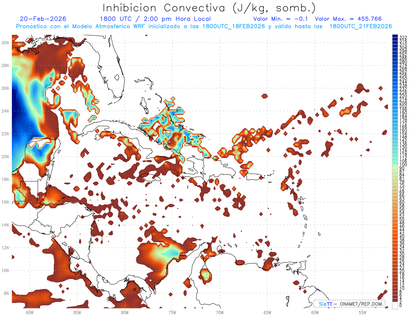This screenshot has height=317, width=411.
Task: Click the 28N latitude label
Action: (x=6, y=65)
